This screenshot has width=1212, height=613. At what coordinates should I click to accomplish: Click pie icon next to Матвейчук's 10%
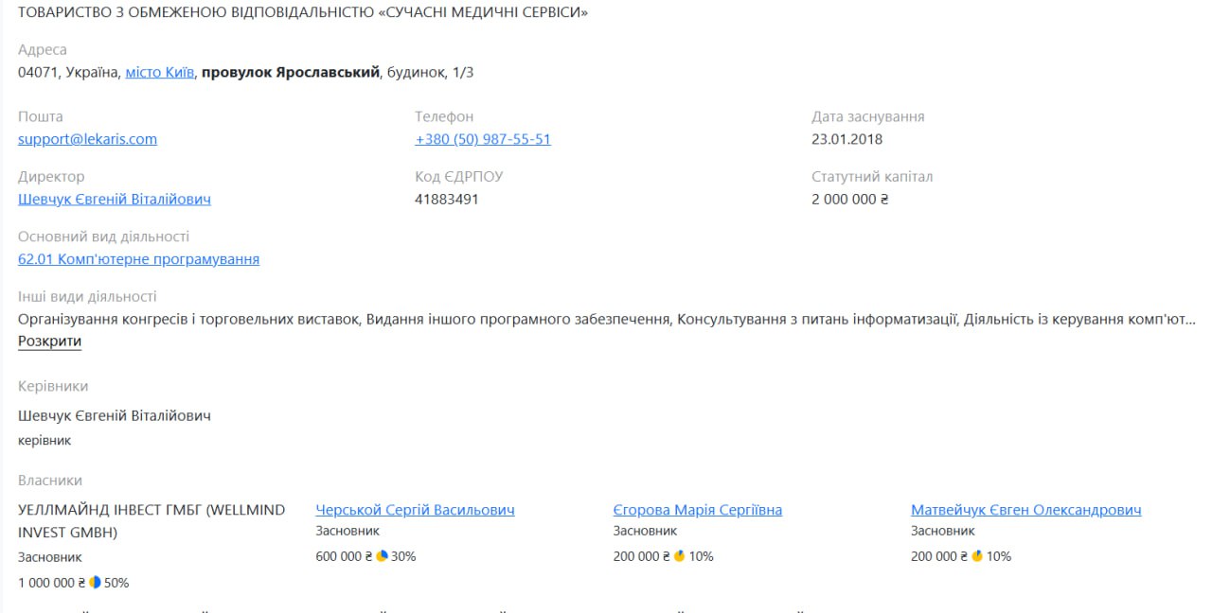[x=977, y=556]
